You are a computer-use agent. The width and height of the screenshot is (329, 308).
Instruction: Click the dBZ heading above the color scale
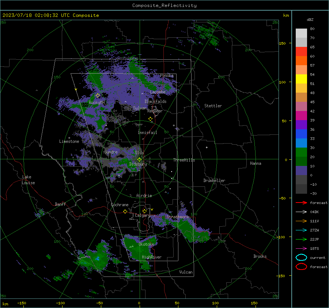(310, 19)
